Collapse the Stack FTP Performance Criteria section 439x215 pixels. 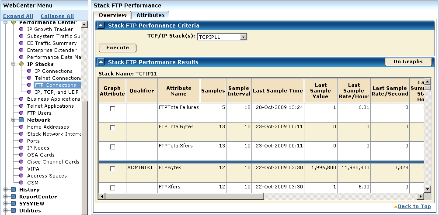click(x=101, y=25)
